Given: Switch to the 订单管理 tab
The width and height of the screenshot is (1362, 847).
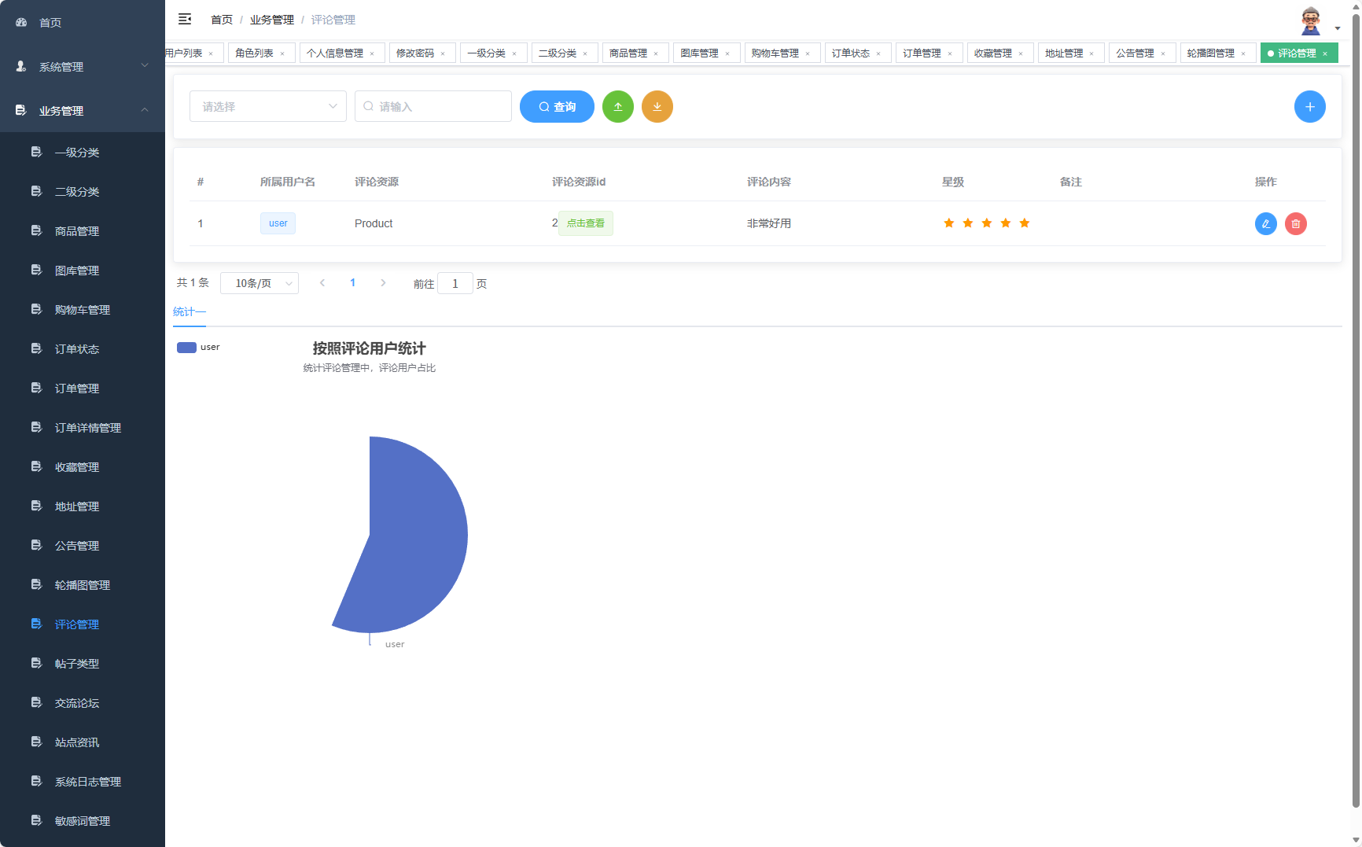Looking at the screenshot, I should (922, 53).
